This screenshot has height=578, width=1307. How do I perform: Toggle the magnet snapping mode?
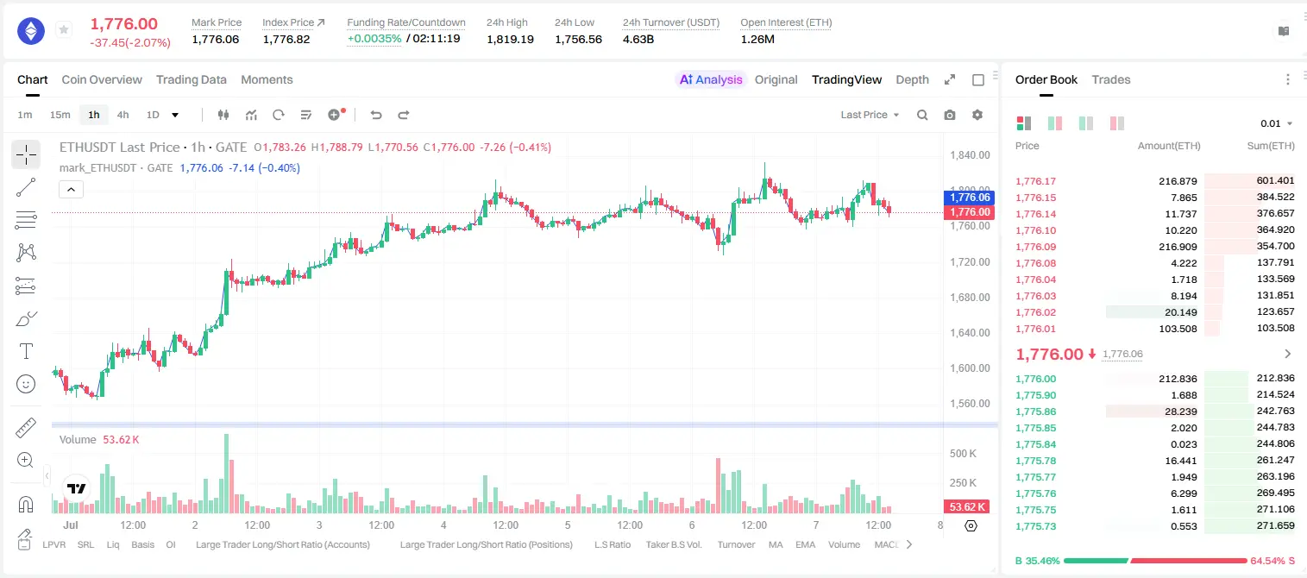pyautogui.click(x=26, y=504)
